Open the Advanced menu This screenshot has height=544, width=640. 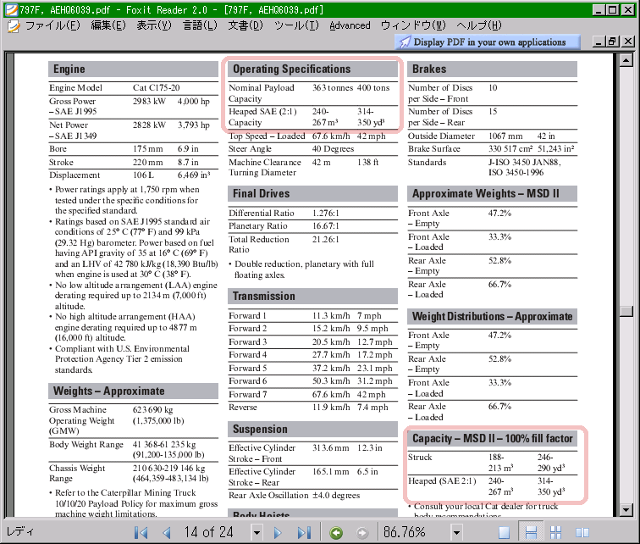pyautogui.click(x=350, y=25)
